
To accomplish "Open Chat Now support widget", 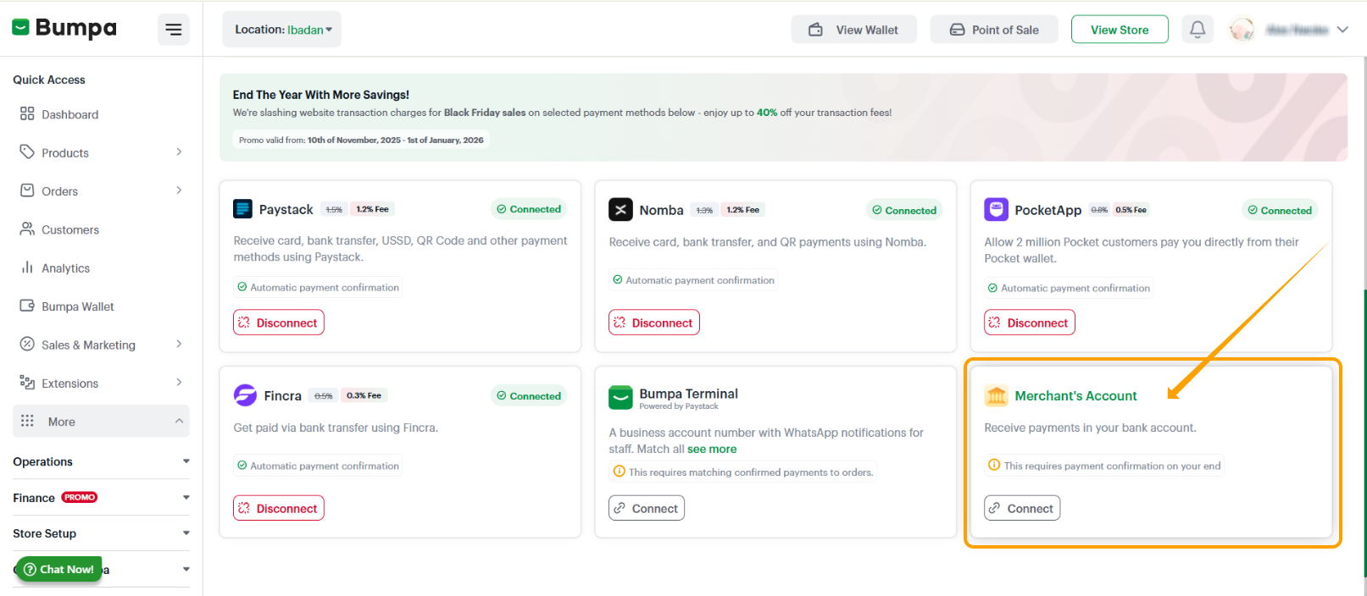I will tap(59, 569).
